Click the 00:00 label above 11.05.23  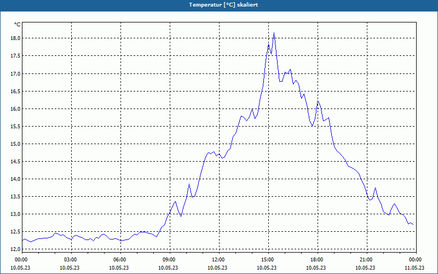coord(416,260)
